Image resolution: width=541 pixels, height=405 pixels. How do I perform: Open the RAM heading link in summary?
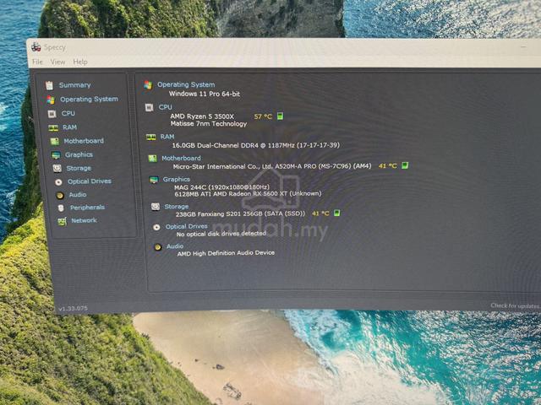pos(167,137)
